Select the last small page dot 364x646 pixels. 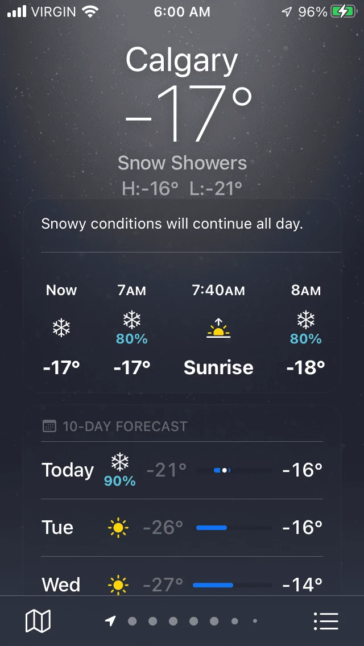(255, 621)
